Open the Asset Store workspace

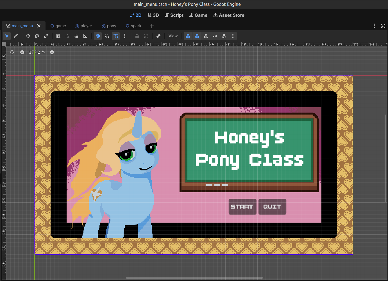point(229,15)
